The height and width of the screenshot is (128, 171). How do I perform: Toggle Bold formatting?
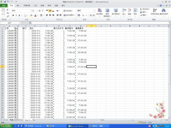click(13, 15)
